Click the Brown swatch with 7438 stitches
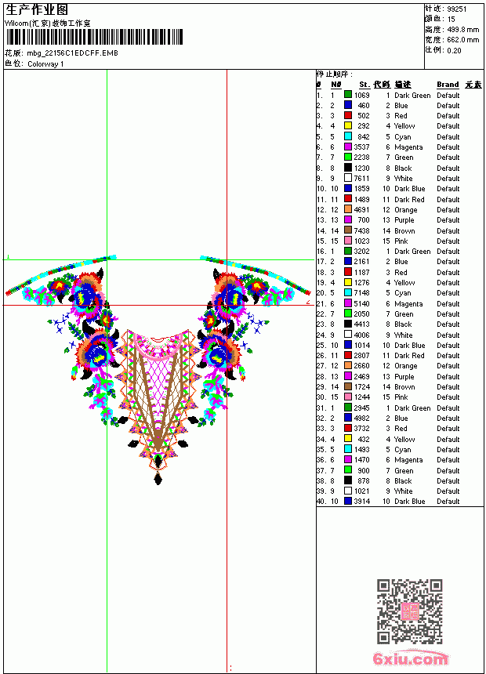This screenshot has height=674, width=486. (x=348, y=230)
